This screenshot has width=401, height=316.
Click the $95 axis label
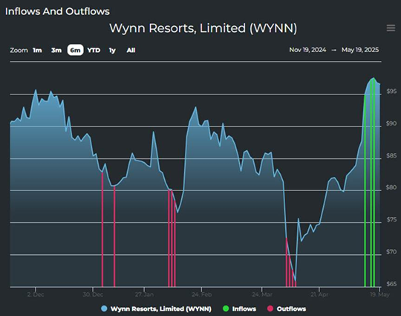point(391,91)
